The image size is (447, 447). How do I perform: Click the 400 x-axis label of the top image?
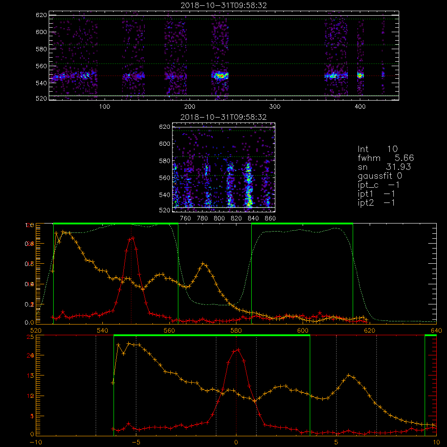[360, 107]
